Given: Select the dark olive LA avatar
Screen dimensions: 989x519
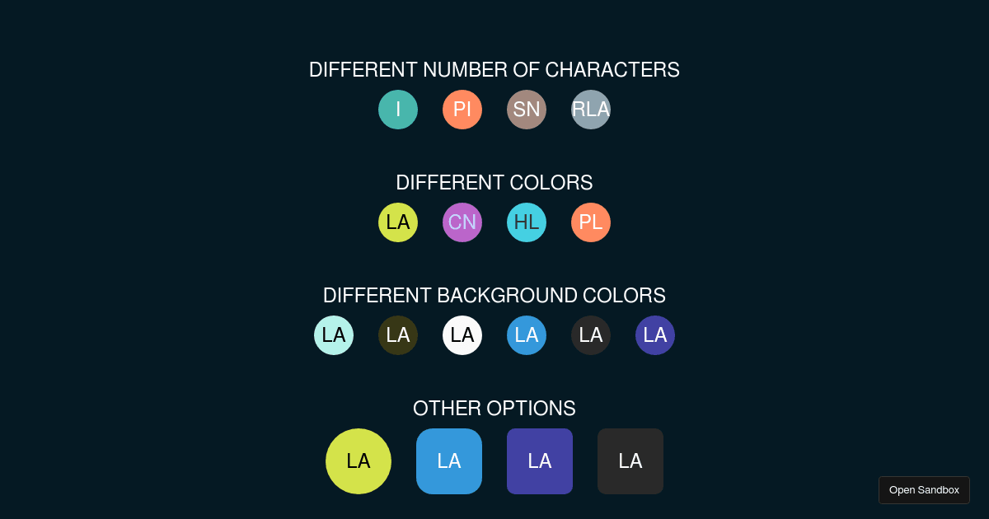Looking at the screenshot, I should click(x=398, y=334).
